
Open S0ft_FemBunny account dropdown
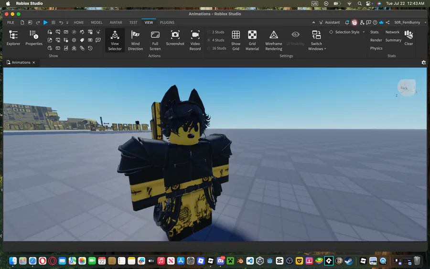pyautogui.click(x=410, y=22)
